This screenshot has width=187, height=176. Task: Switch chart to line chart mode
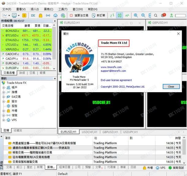click(x=127, y=15)
